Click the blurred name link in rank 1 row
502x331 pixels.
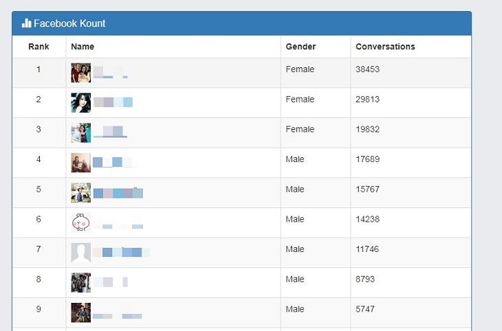(x=111, y=72)
